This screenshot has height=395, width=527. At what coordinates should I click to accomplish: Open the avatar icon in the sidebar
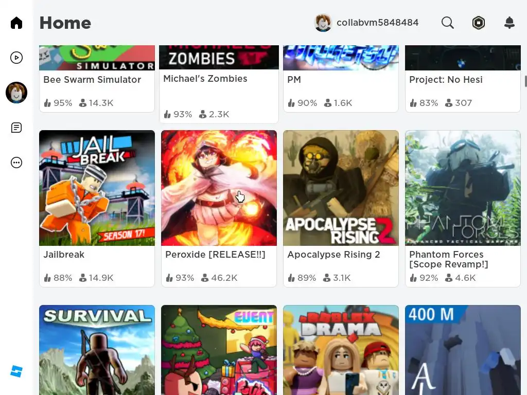(x=16, y=93)
